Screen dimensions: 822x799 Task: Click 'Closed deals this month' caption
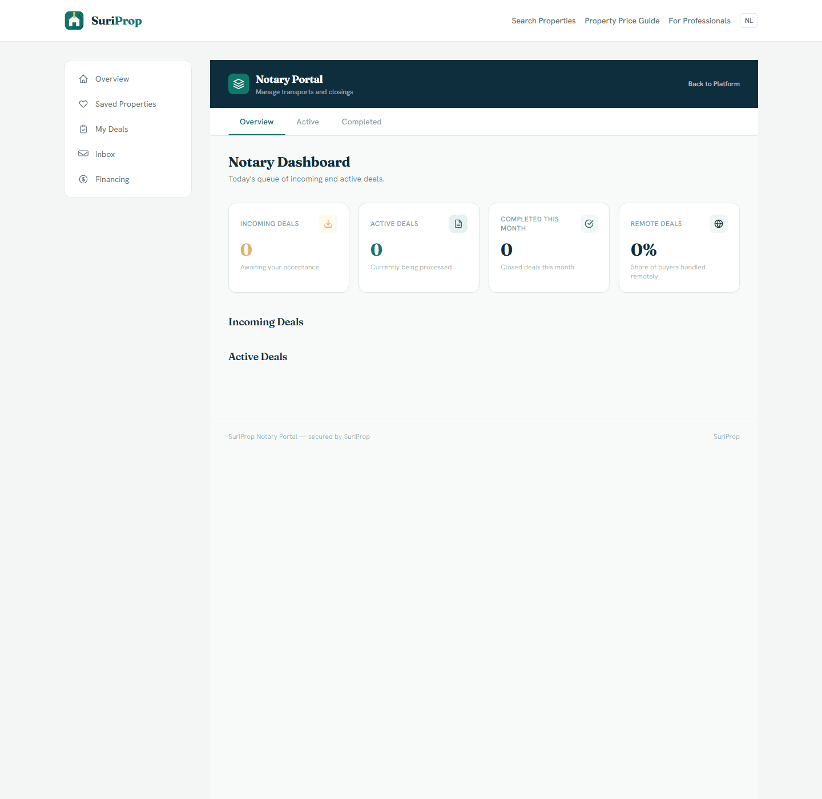pyautogui.click(x=538, y=267)
